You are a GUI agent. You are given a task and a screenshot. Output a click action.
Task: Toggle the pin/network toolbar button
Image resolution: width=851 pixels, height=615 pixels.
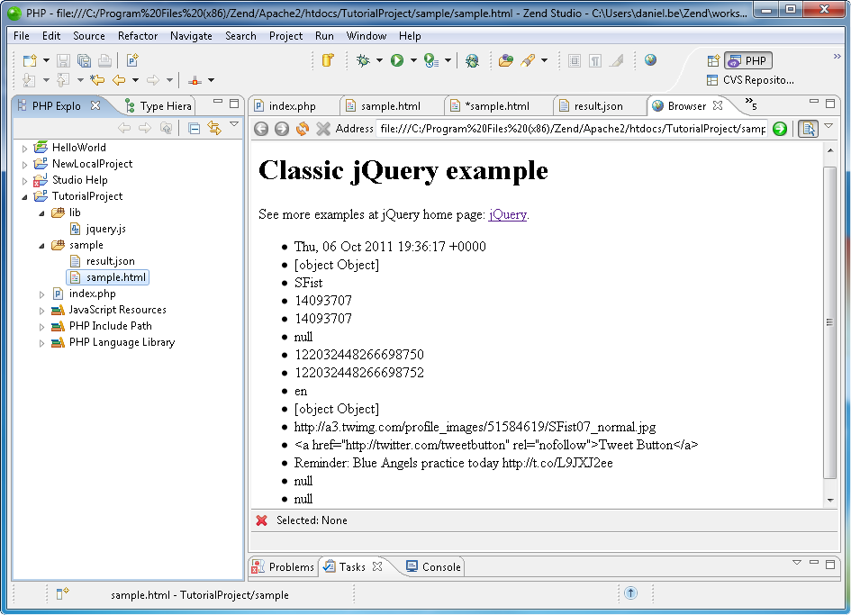[195, 80]
